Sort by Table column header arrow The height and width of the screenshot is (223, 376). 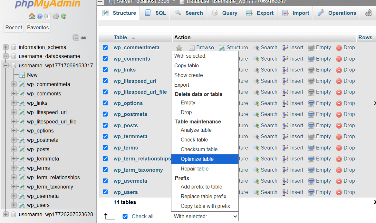pyautogui.click(x=133, y=38)
